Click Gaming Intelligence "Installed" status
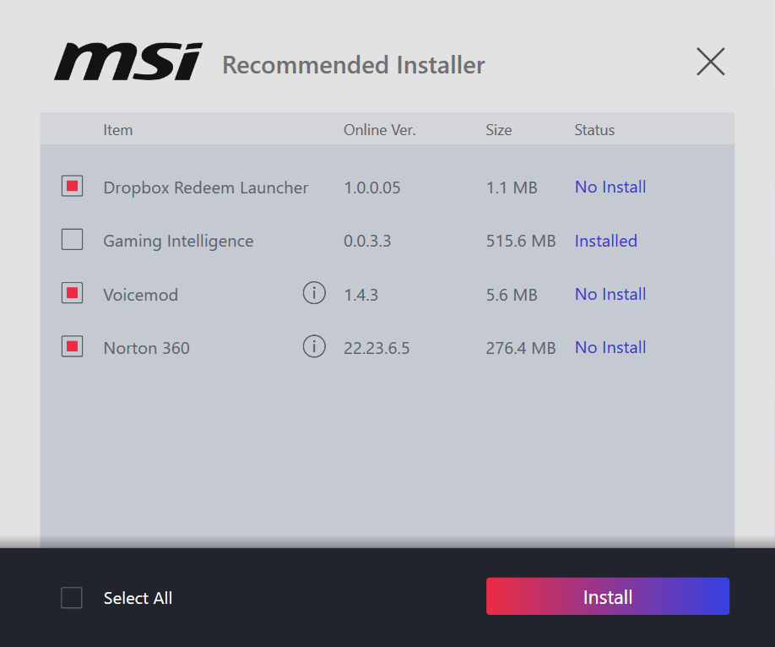The width and height of the screenshot is (775, 647). tap(606, 241)
